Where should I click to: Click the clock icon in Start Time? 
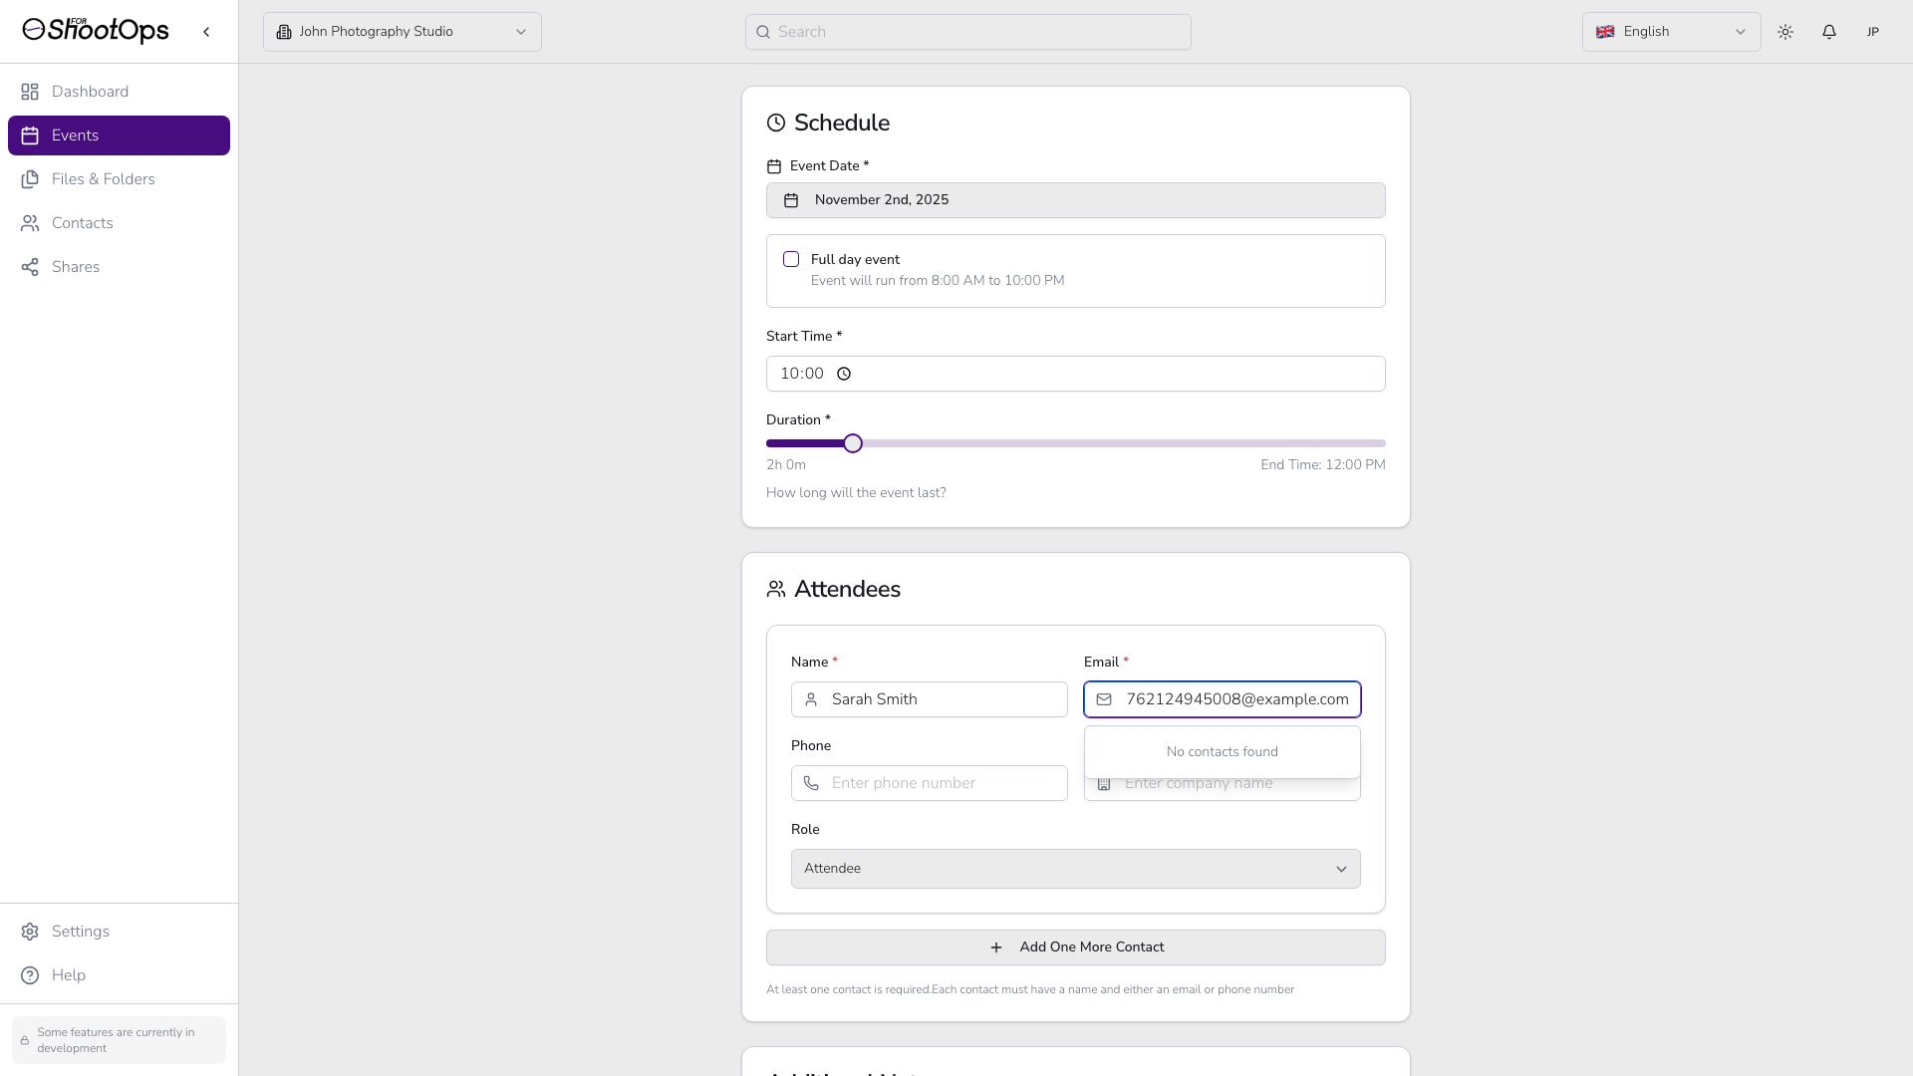tap(844, 374)
